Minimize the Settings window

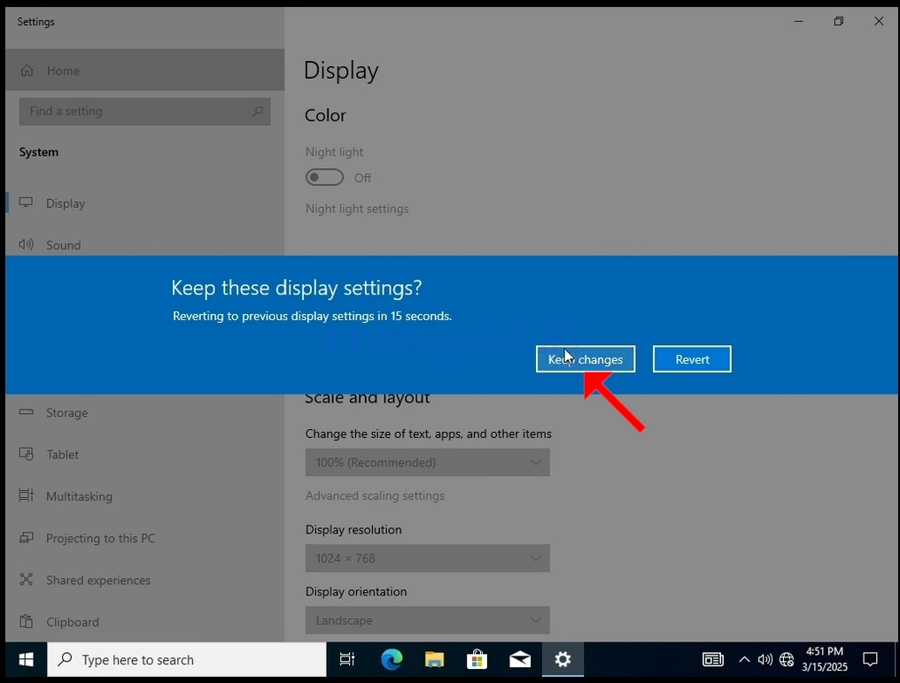coord(798,21)
